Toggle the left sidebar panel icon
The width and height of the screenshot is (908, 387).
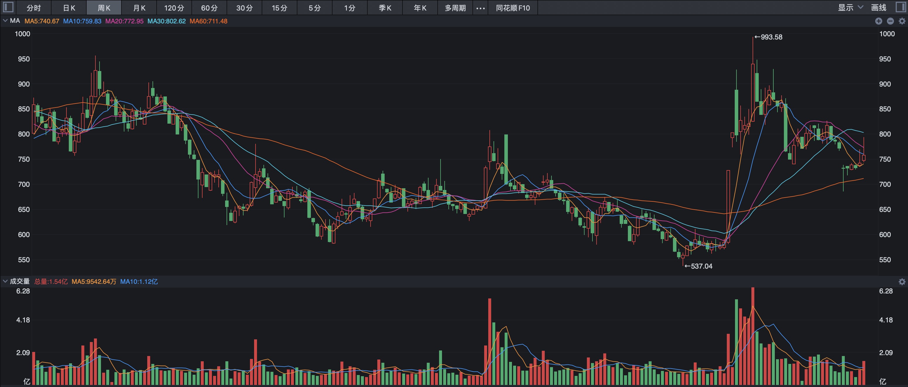click(8, 7)
